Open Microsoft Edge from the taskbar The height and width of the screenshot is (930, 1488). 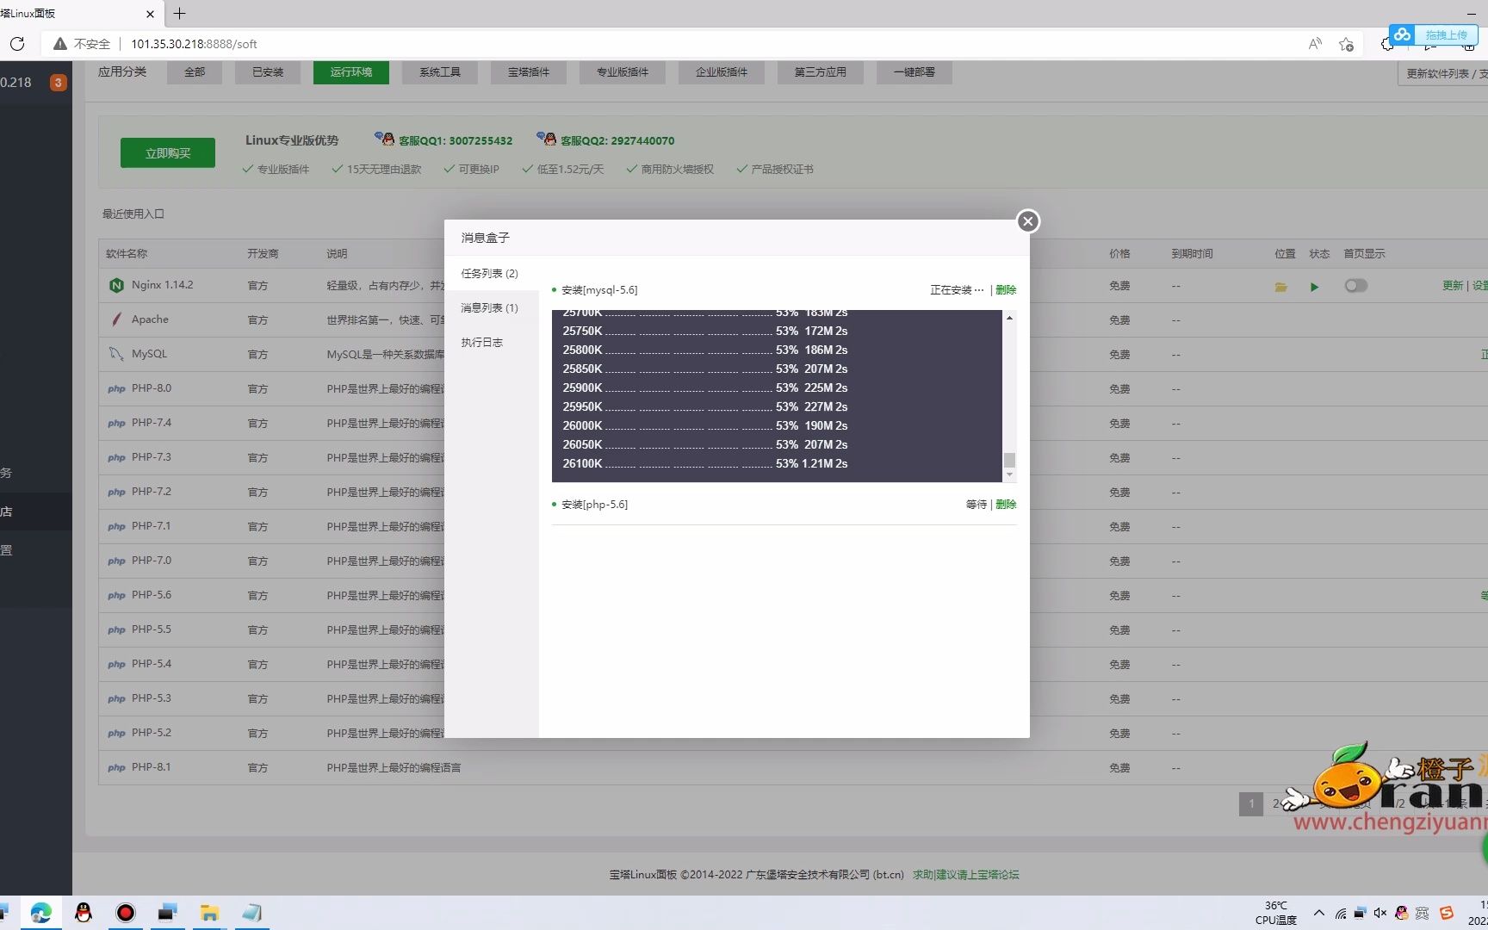(40, 913)
